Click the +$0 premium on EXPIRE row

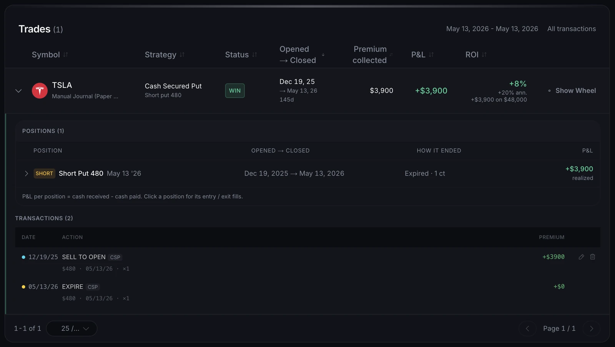[559, 287]
